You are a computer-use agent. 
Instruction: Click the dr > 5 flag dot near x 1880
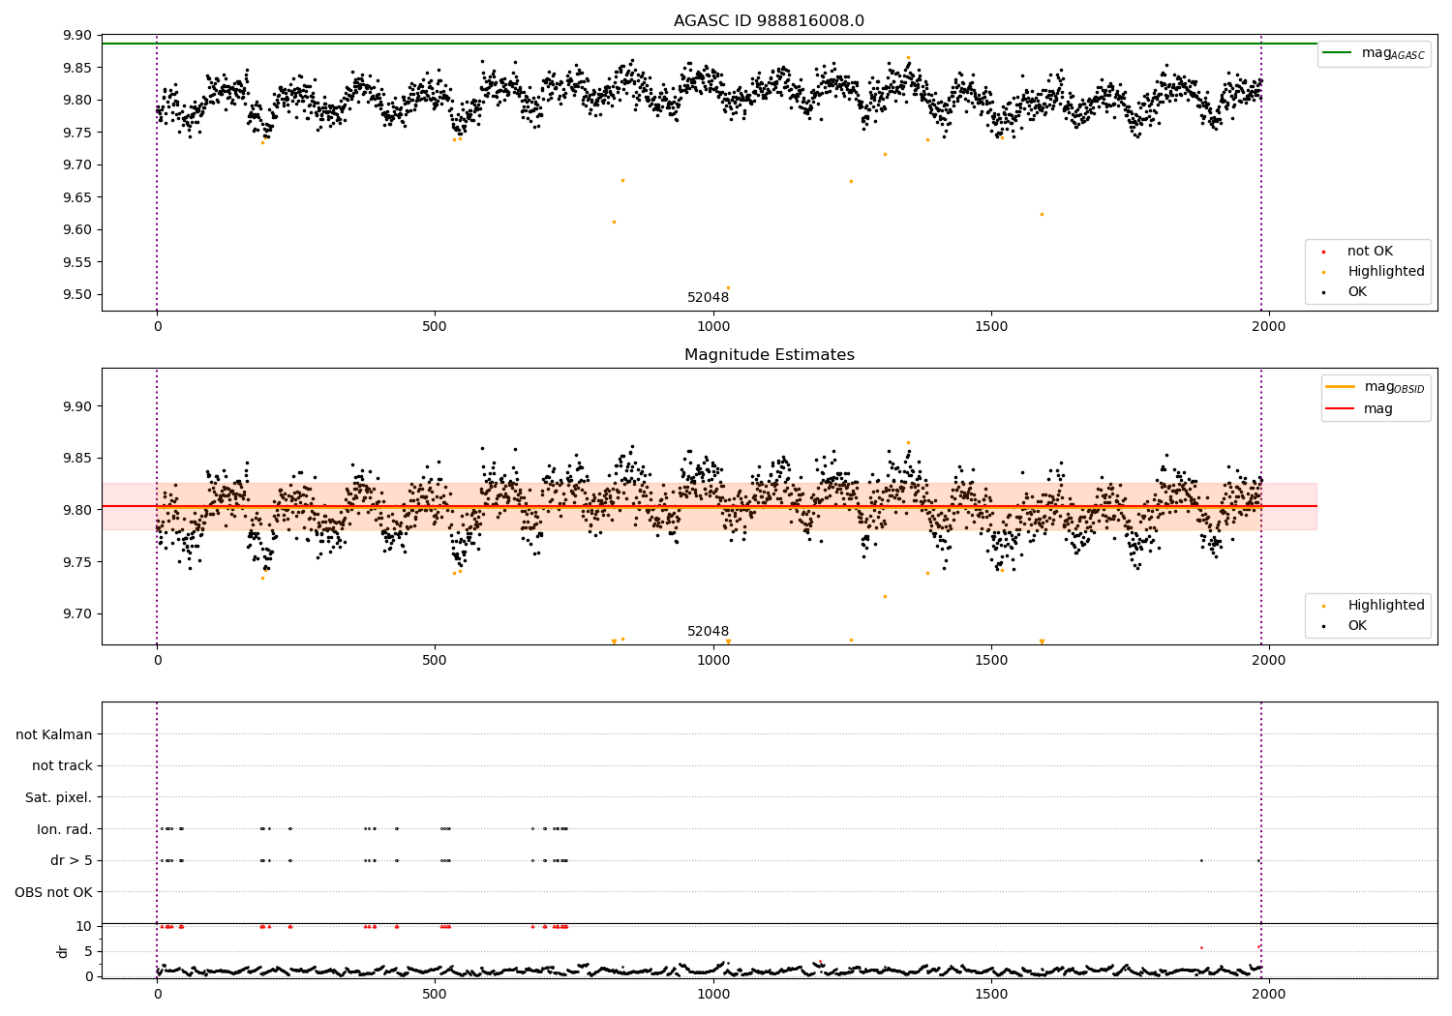point(1201,861)
